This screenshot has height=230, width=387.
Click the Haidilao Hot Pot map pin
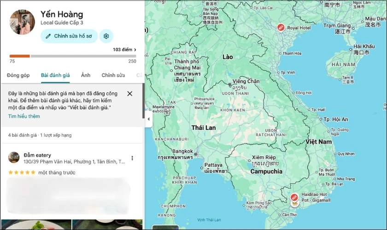point(294,197)
